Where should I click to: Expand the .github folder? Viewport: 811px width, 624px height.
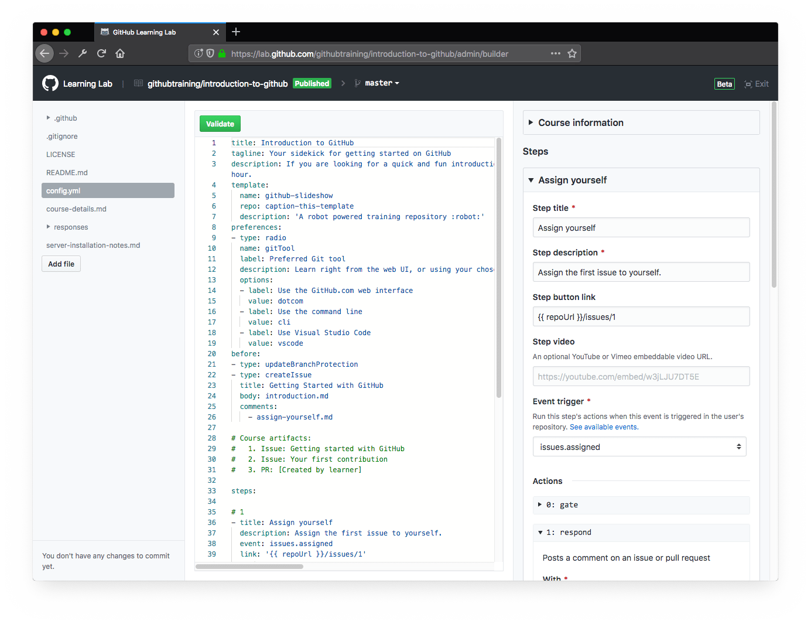click(48, 118)
